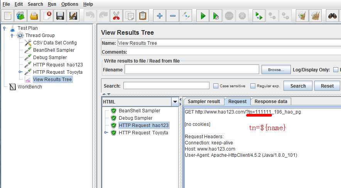
Task: Switch to the Response data tab
Action: (271, 102)
